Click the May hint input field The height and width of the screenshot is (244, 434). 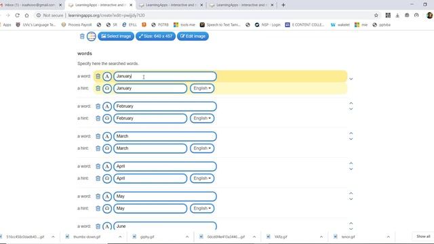(x=151, y=209)
